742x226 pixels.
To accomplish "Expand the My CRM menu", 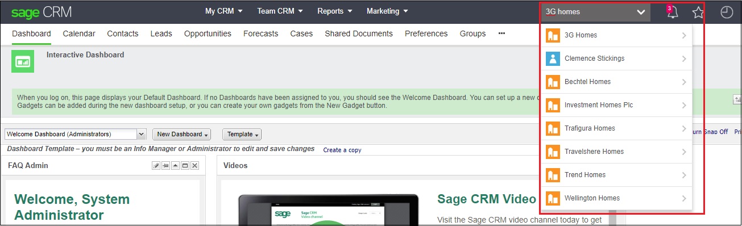I will (x=224, y=11).
